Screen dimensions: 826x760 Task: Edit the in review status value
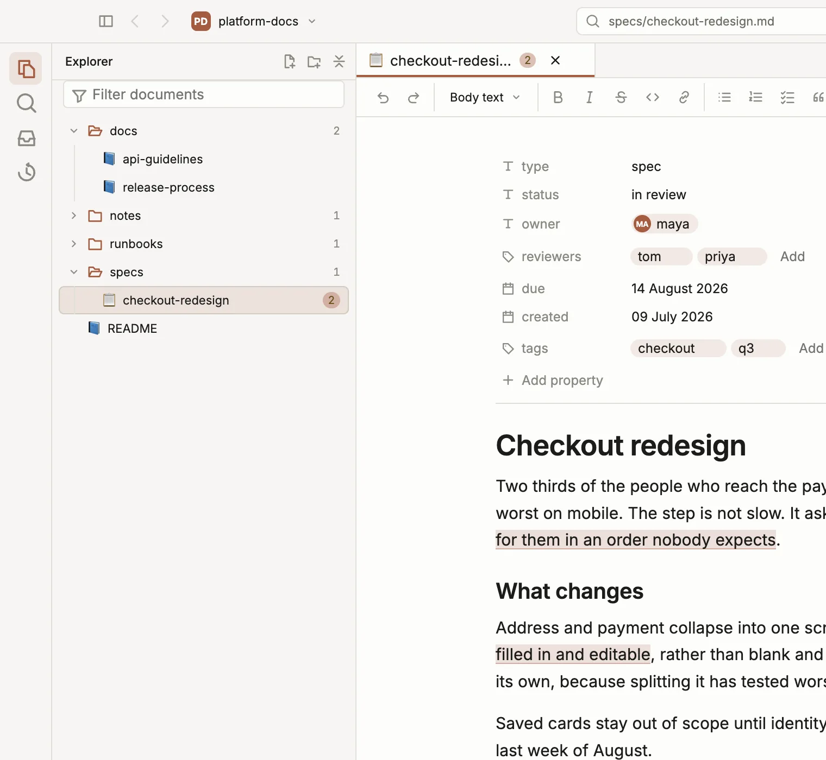(x=659, y=195)
